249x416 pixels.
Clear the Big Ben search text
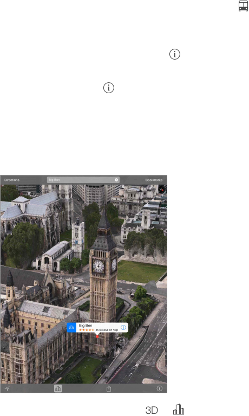pyautogui.click(x=116, y=180)
